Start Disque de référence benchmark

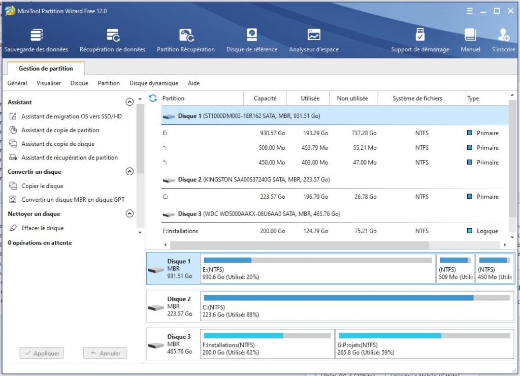pyautogui.click(x=252, y=41)
